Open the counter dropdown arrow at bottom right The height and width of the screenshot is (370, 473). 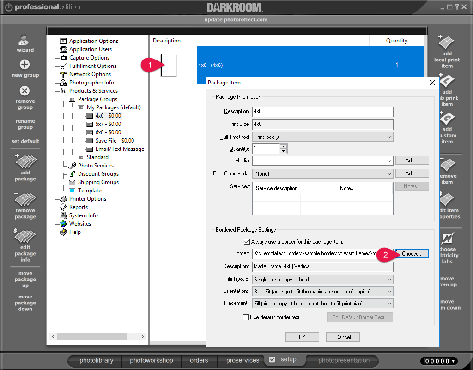pyautogui.click(x=453, y=361)
